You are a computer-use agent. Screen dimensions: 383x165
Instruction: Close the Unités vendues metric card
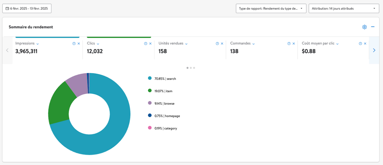coord(222,44)
